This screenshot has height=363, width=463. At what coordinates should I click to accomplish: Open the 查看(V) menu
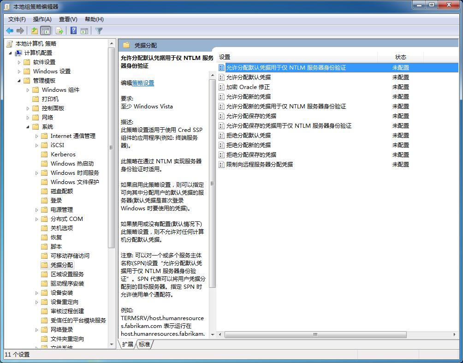pyautogui.click(x=68, y=19)
